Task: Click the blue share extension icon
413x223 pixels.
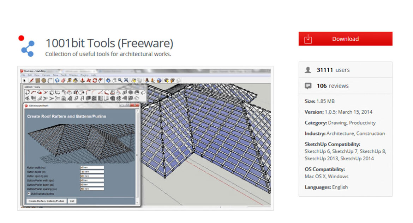Action: pos(28,49)
